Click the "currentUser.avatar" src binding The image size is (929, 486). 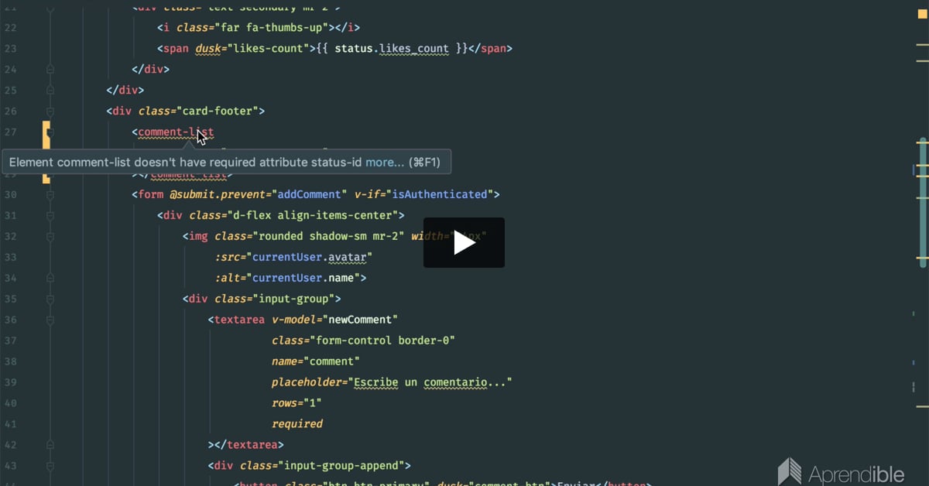pos(310,257)
